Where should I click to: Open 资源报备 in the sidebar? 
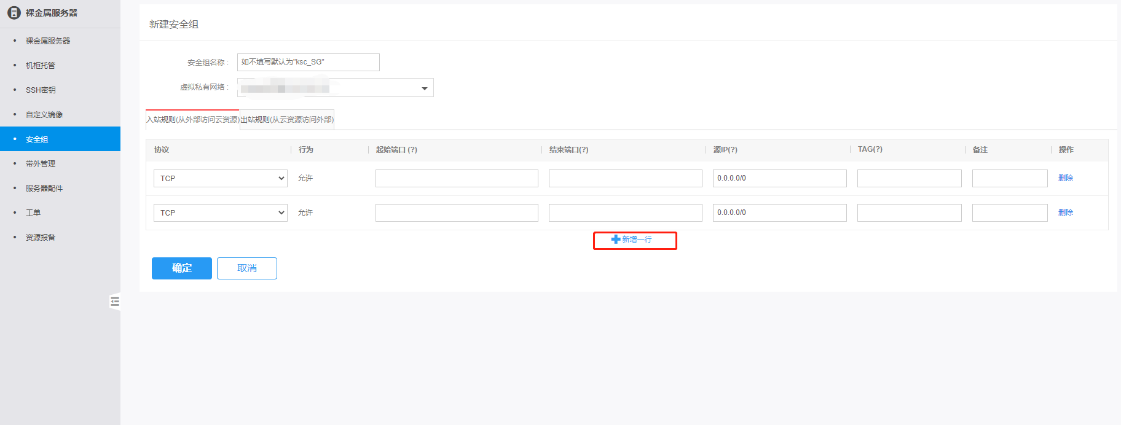click(x=41, y=237)
